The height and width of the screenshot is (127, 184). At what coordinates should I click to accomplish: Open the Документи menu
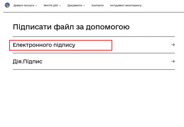(x=75, y=6)
